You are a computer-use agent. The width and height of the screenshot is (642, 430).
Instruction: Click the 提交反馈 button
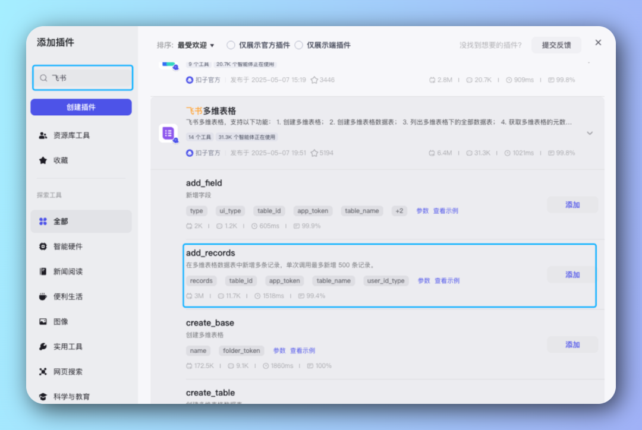[x=556, y=45]
